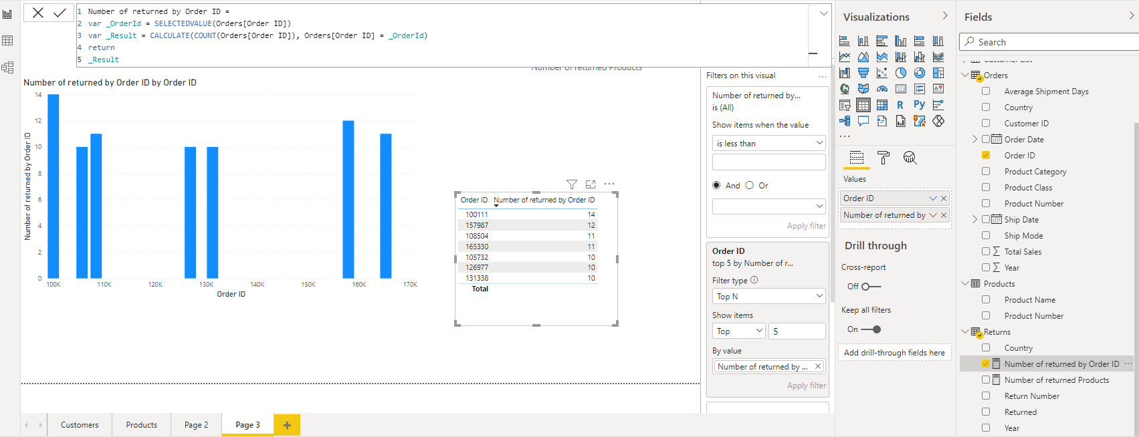Open the Format paint roller pane
This screenshot has width=1139, height=437.
[884, 158]
